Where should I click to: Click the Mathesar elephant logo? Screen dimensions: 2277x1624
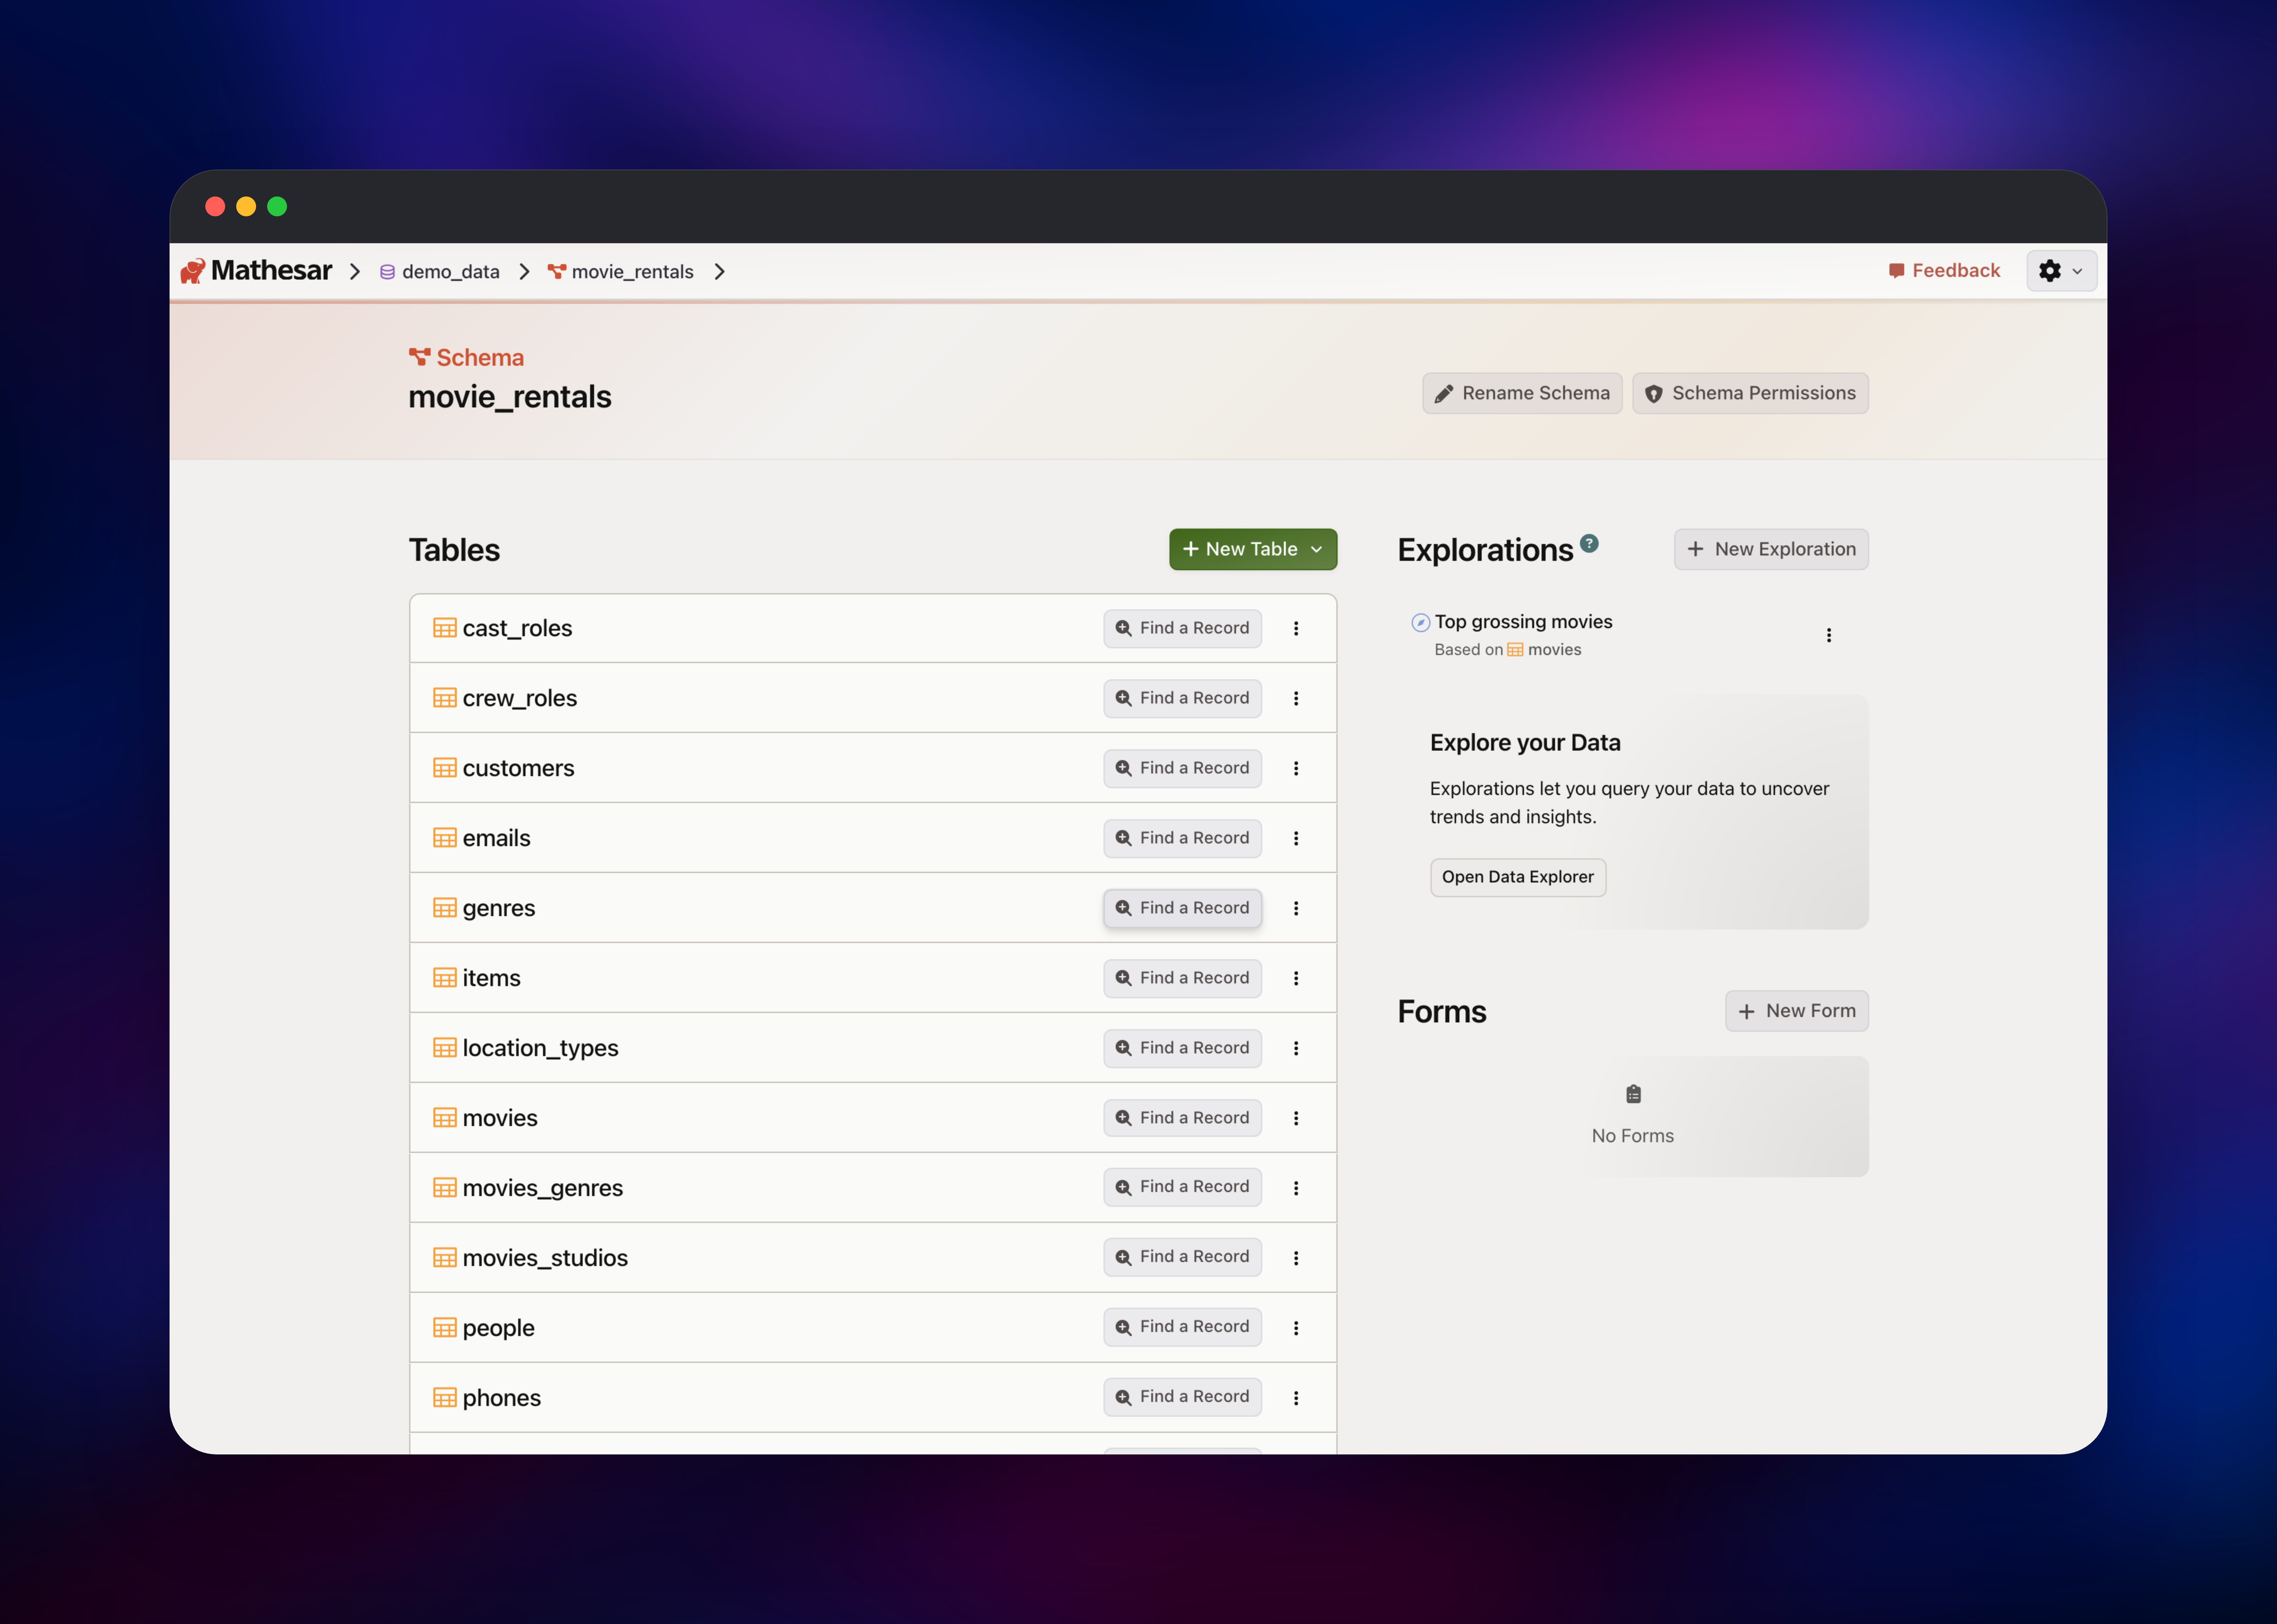click(x=193, y=271)
